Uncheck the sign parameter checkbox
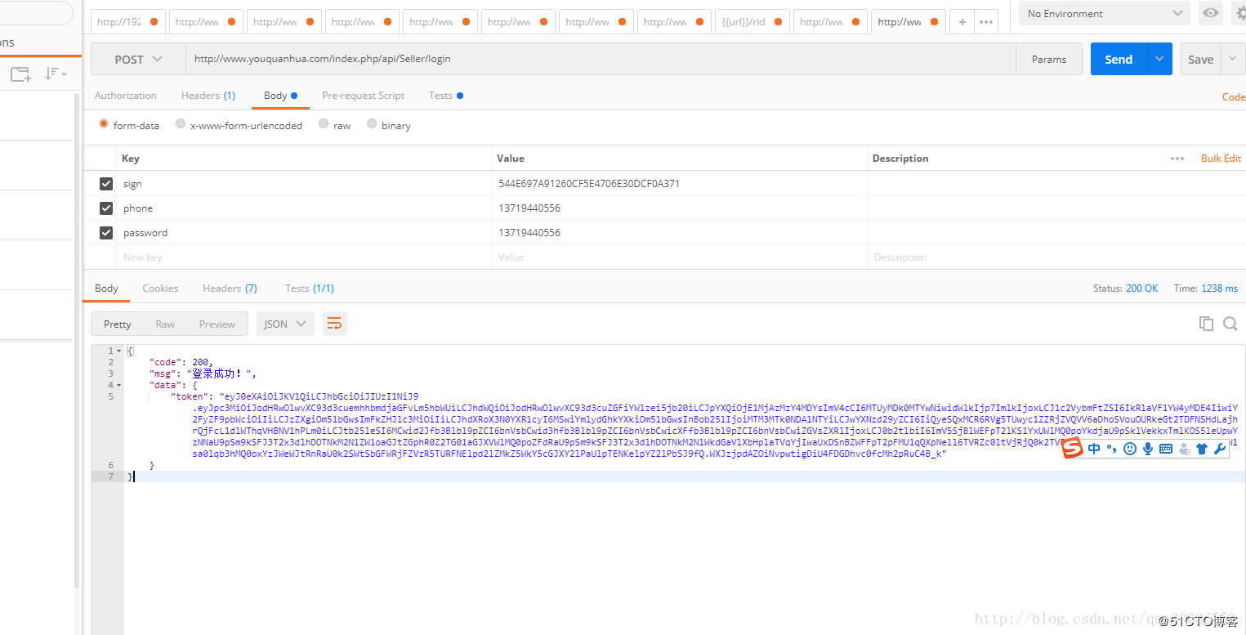This screenshot has width=1246, height=635. tap(105, 184)
